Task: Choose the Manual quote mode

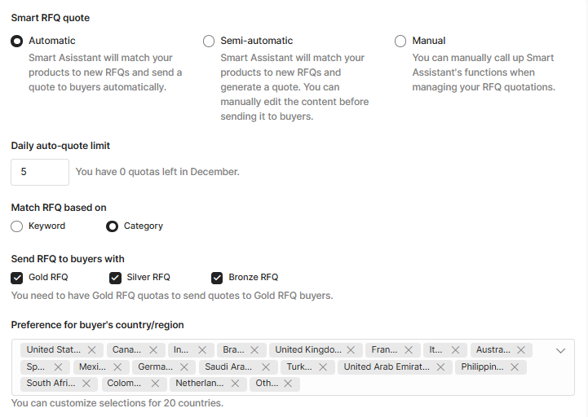Action: [x=400, y=41]
